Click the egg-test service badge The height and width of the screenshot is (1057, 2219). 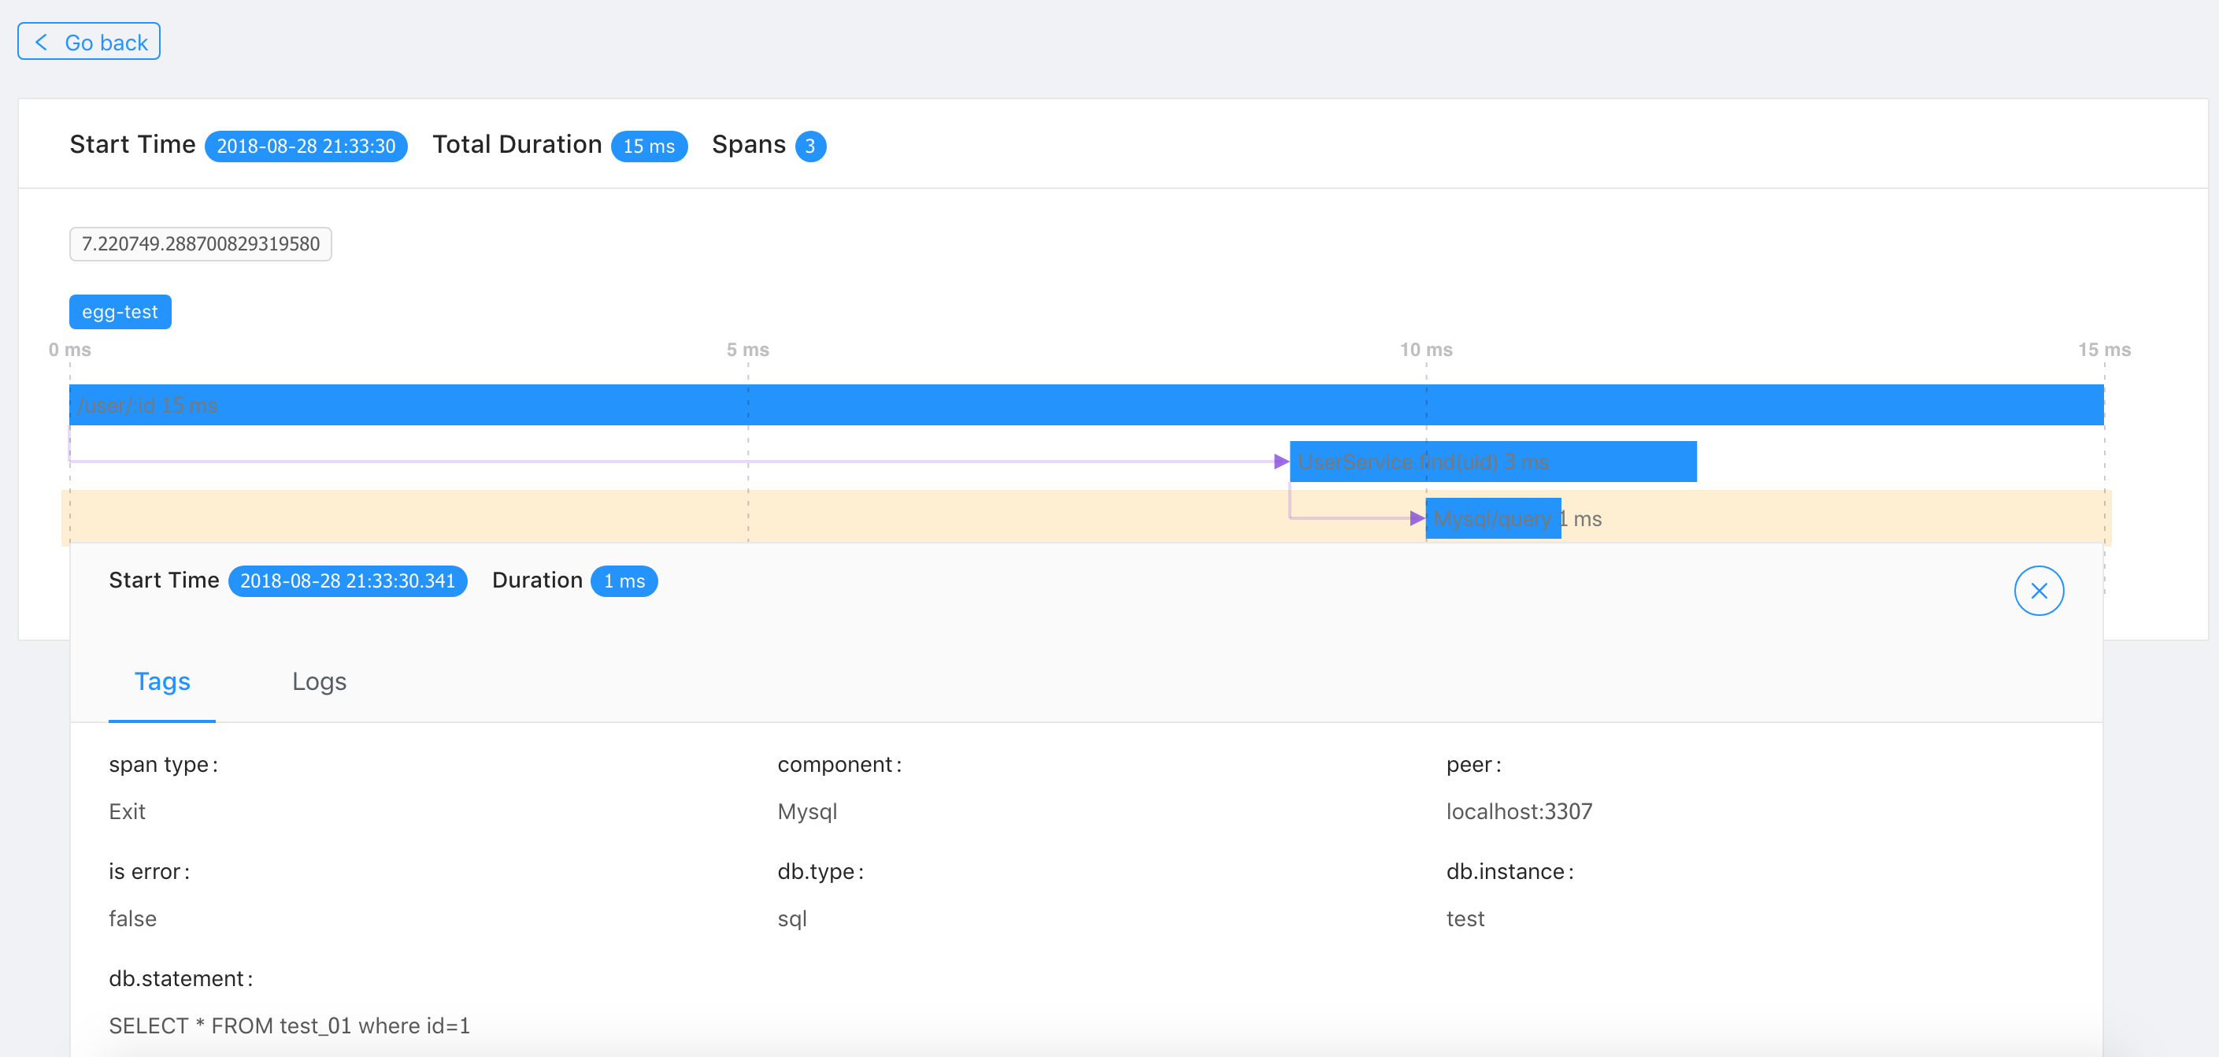pyautogui.click(x=119, y=311)
